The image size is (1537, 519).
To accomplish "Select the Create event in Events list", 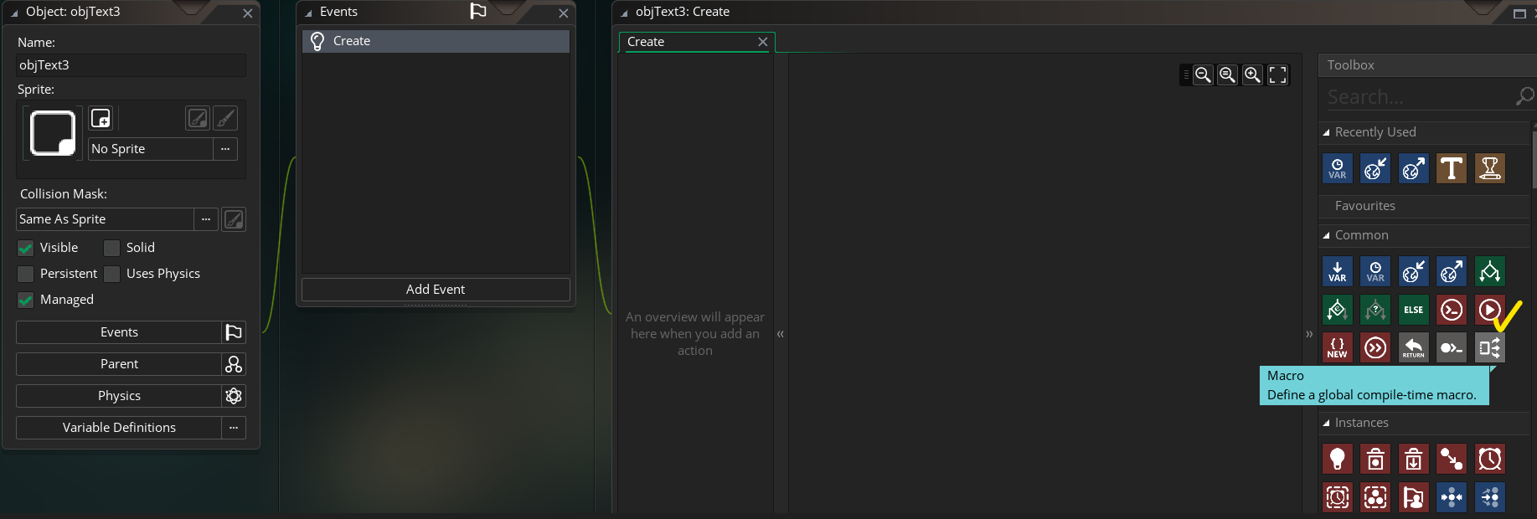I will (436, 41).
